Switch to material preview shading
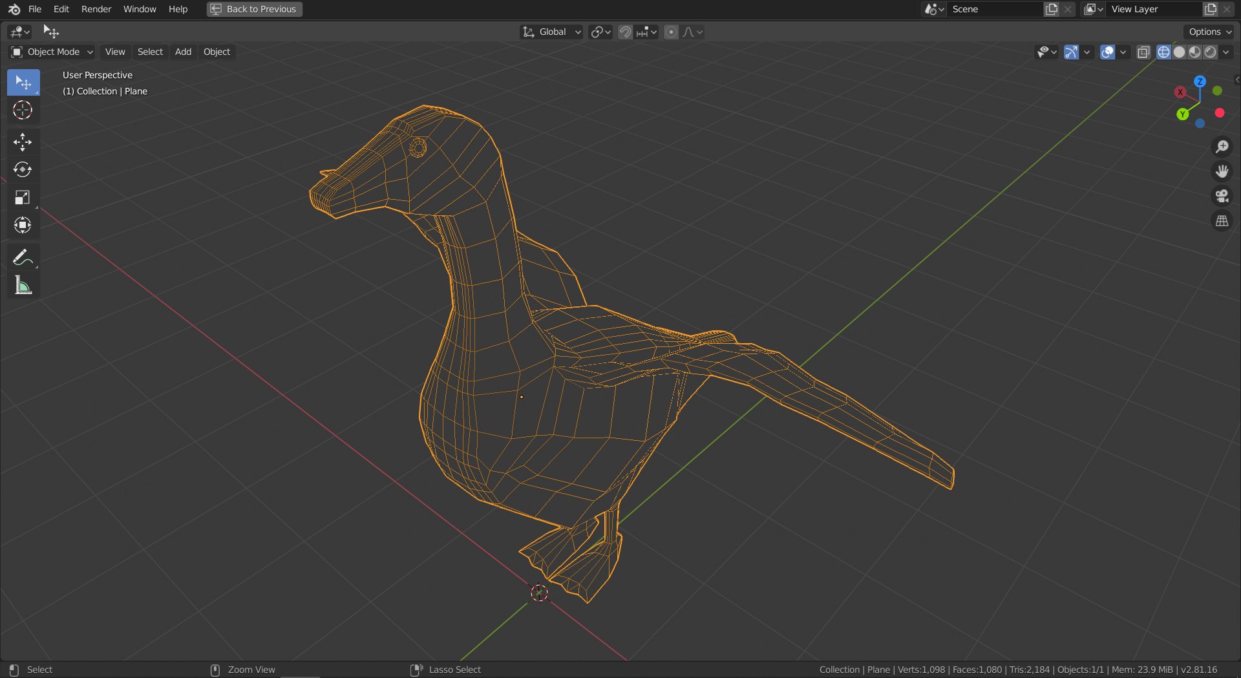1241x678 pixels. coord(1194,52)
